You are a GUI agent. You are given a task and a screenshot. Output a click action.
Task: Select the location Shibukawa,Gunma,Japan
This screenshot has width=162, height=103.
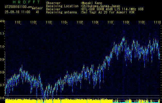(x=101, y=6)
